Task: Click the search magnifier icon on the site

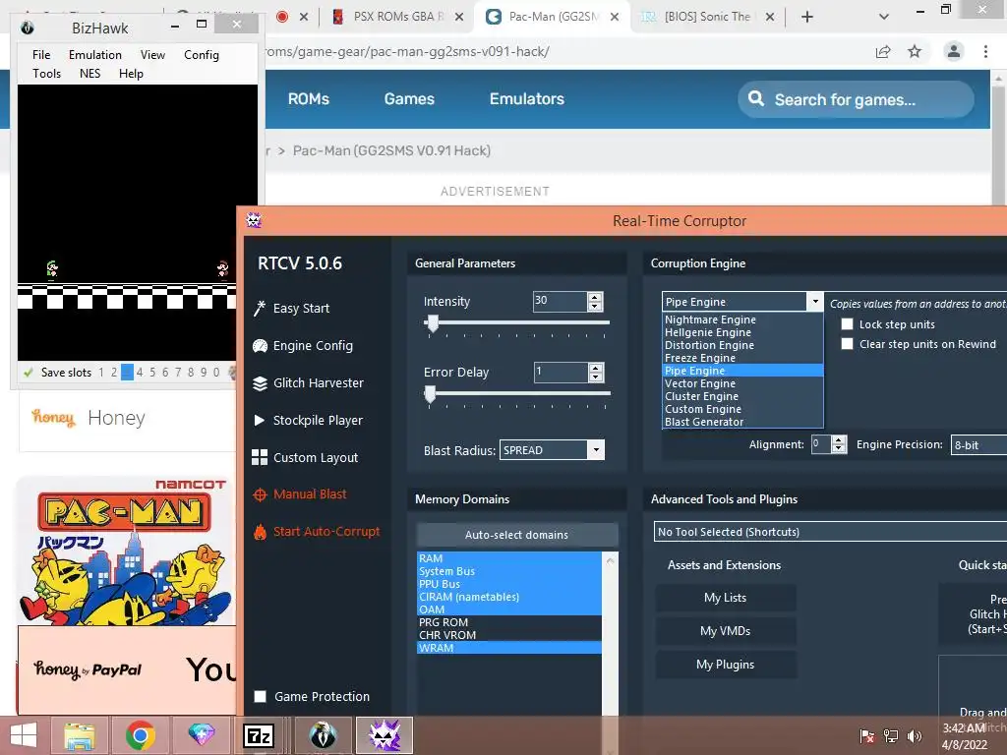Action: click(756, 99)
